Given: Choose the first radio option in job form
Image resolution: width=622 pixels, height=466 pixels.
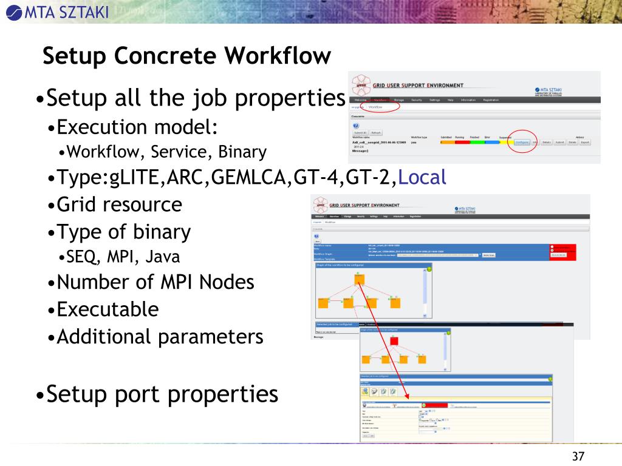Looking at the screenshot, I should pos(420,420).
